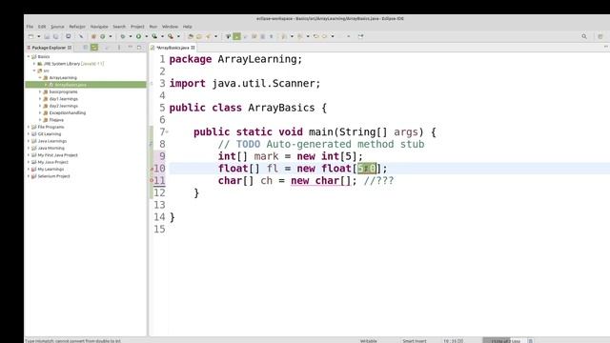Open the New wizard dropdown arrow

[38, 36]
